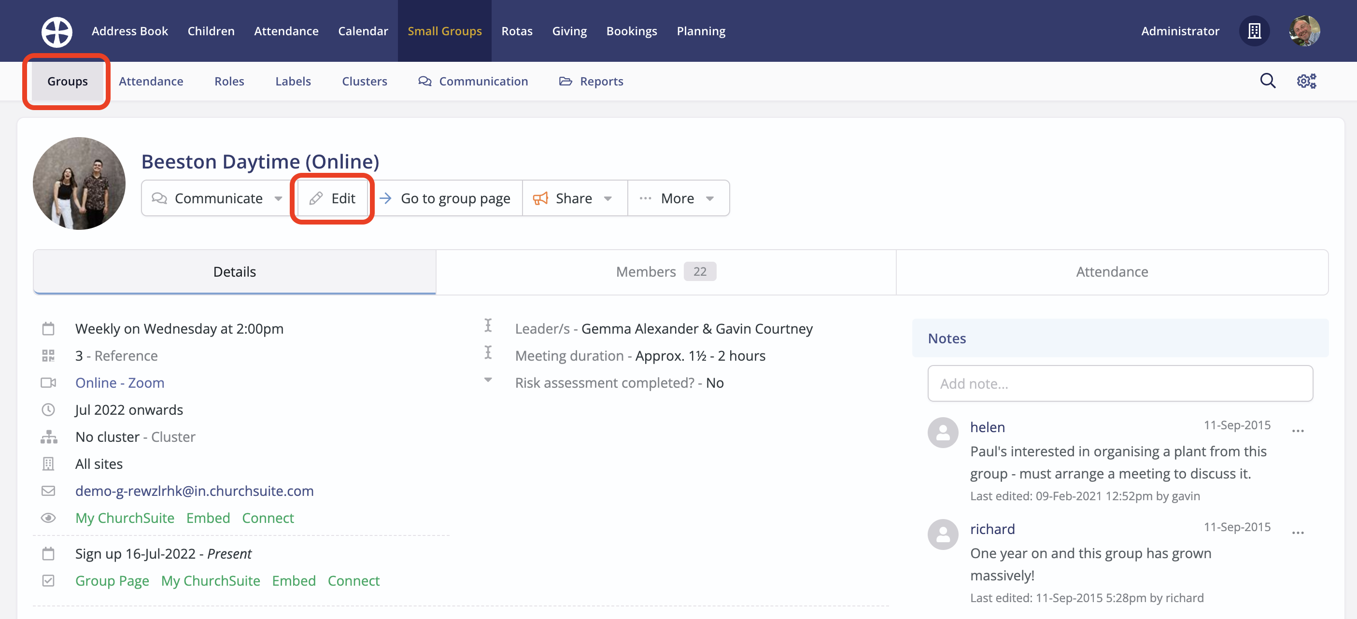Click the envelope icon next to the group email
1357x619 pixels.
pos(48,491)
